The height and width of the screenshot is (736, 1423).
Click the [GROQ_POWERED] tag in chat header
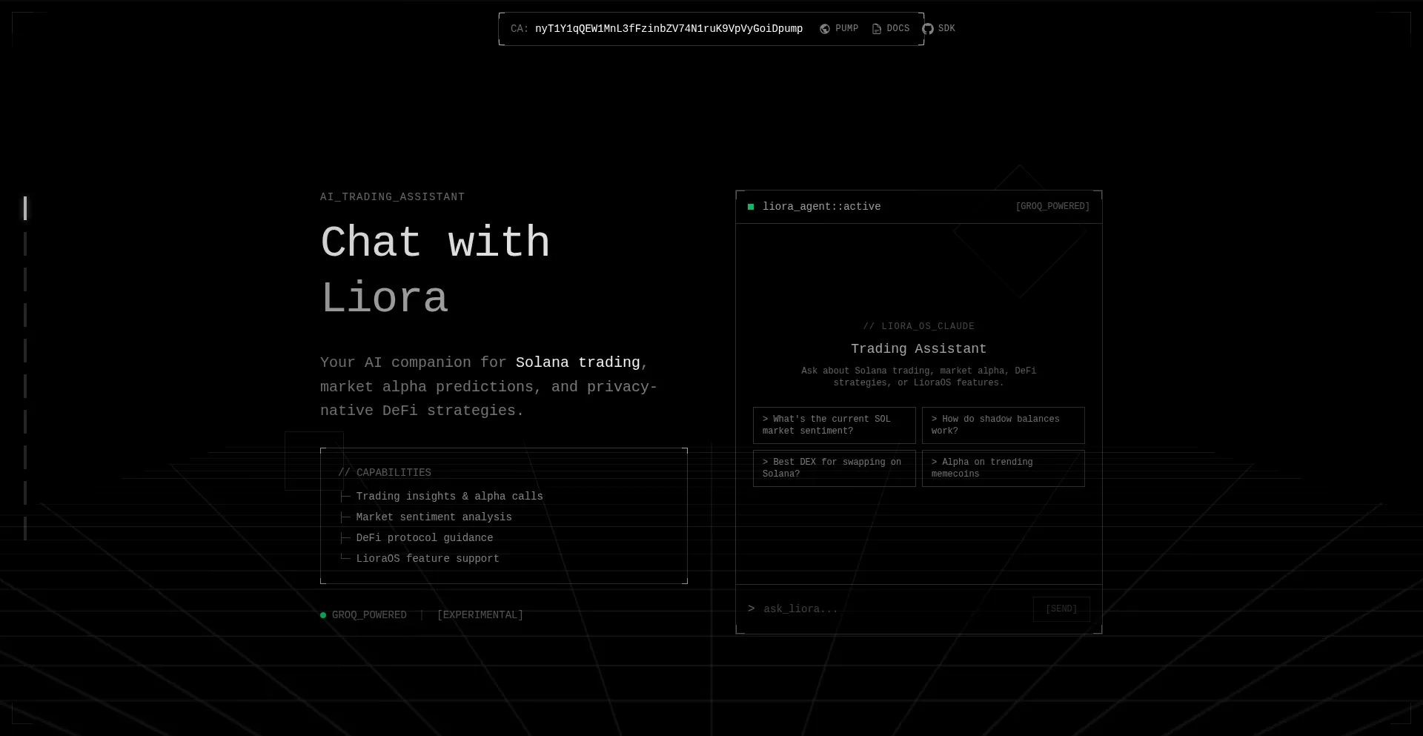1052,207
